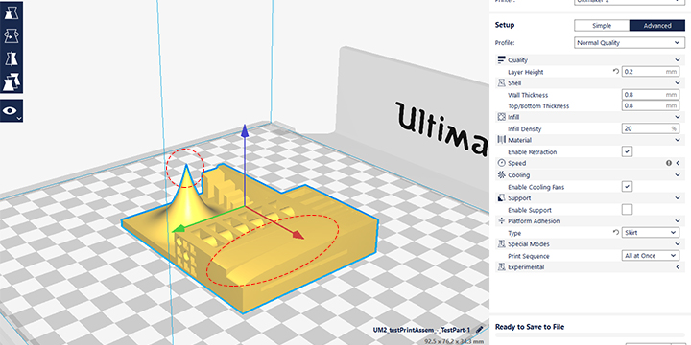Click the red X-axis arrow handle
This screenshot has height=345, width=691.
coord(298,235)
